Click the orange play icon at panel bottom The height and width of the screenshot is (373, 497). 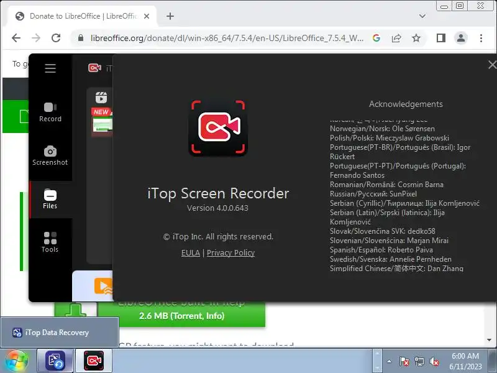coord(103,286)
